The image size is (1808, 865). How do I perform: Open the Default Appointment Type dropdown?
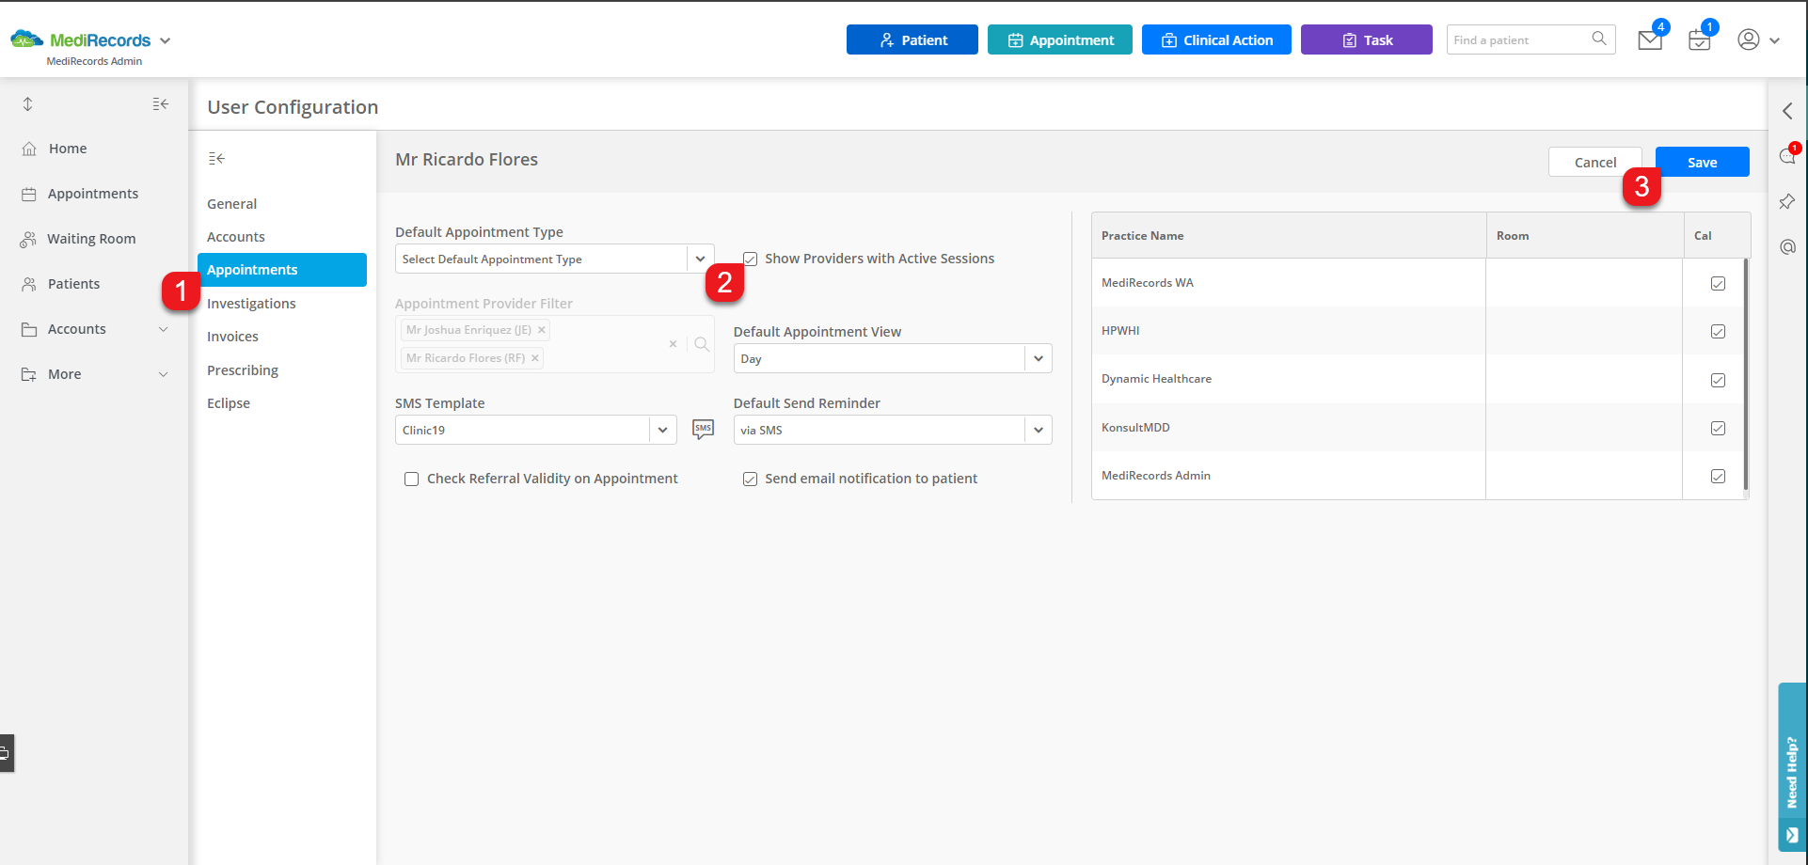coord(700,258)
